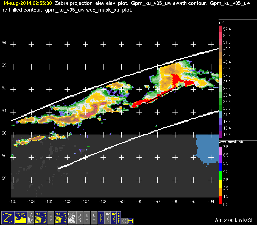257x225 pixels.
Task: Click the Alt: 2.00 km MSL label
Action: coord(234,220)
